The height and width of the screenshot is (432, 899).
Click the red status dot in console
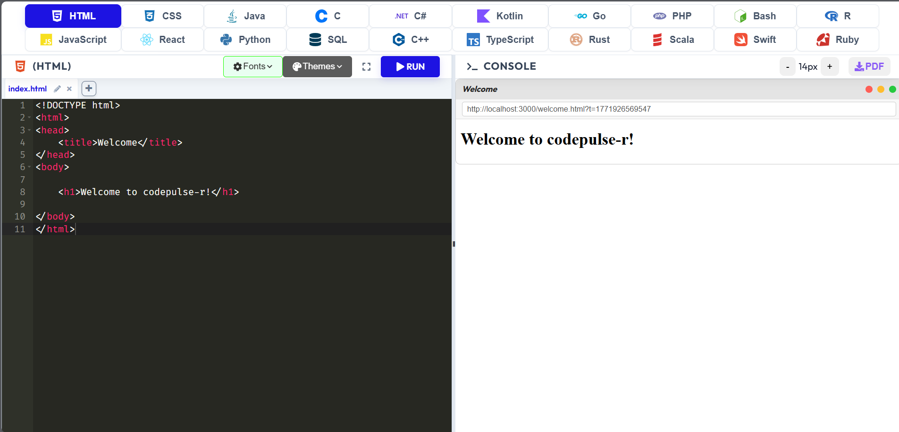[x=869, y=89]
